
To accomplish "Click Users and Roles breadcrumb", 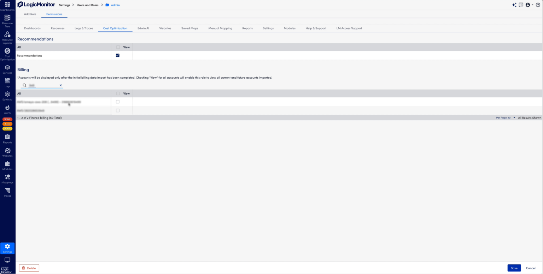I will click(87, 5).
